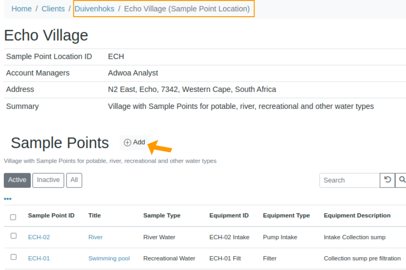Switch to the Inactive filter tab
This screenshot has width=406, height=270.
point(48,180)
